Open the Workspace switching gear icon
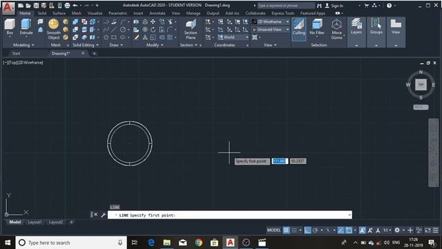 click(x=397, y=230)
